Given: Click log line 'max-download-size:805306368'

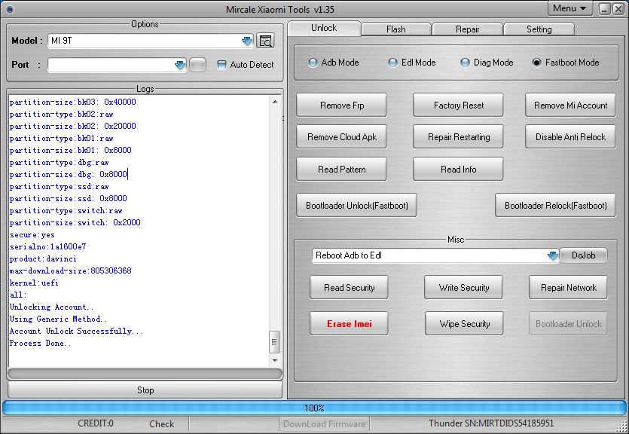Looking at the screenshot, I should pyautogui.click(x=71, y=270).
